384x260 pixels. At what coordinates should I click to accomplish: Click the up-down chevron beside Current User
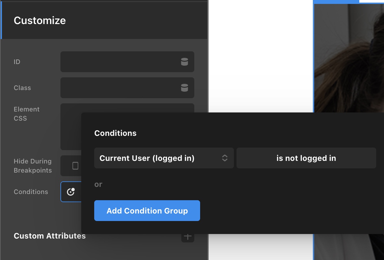tap(224, 158)
